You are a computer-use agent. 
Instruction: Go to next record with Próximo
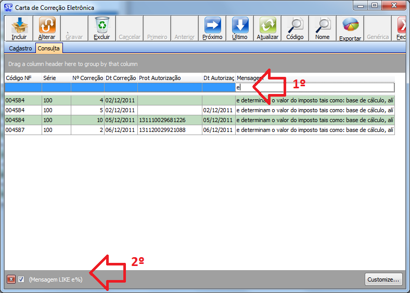[212, 28]
